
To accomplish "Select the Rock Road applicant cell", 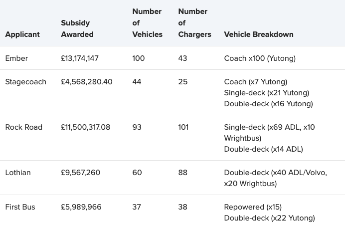I will coord(23,127).
